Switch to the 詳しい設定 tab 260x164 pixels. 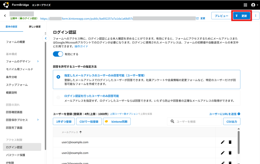[35, 27]
